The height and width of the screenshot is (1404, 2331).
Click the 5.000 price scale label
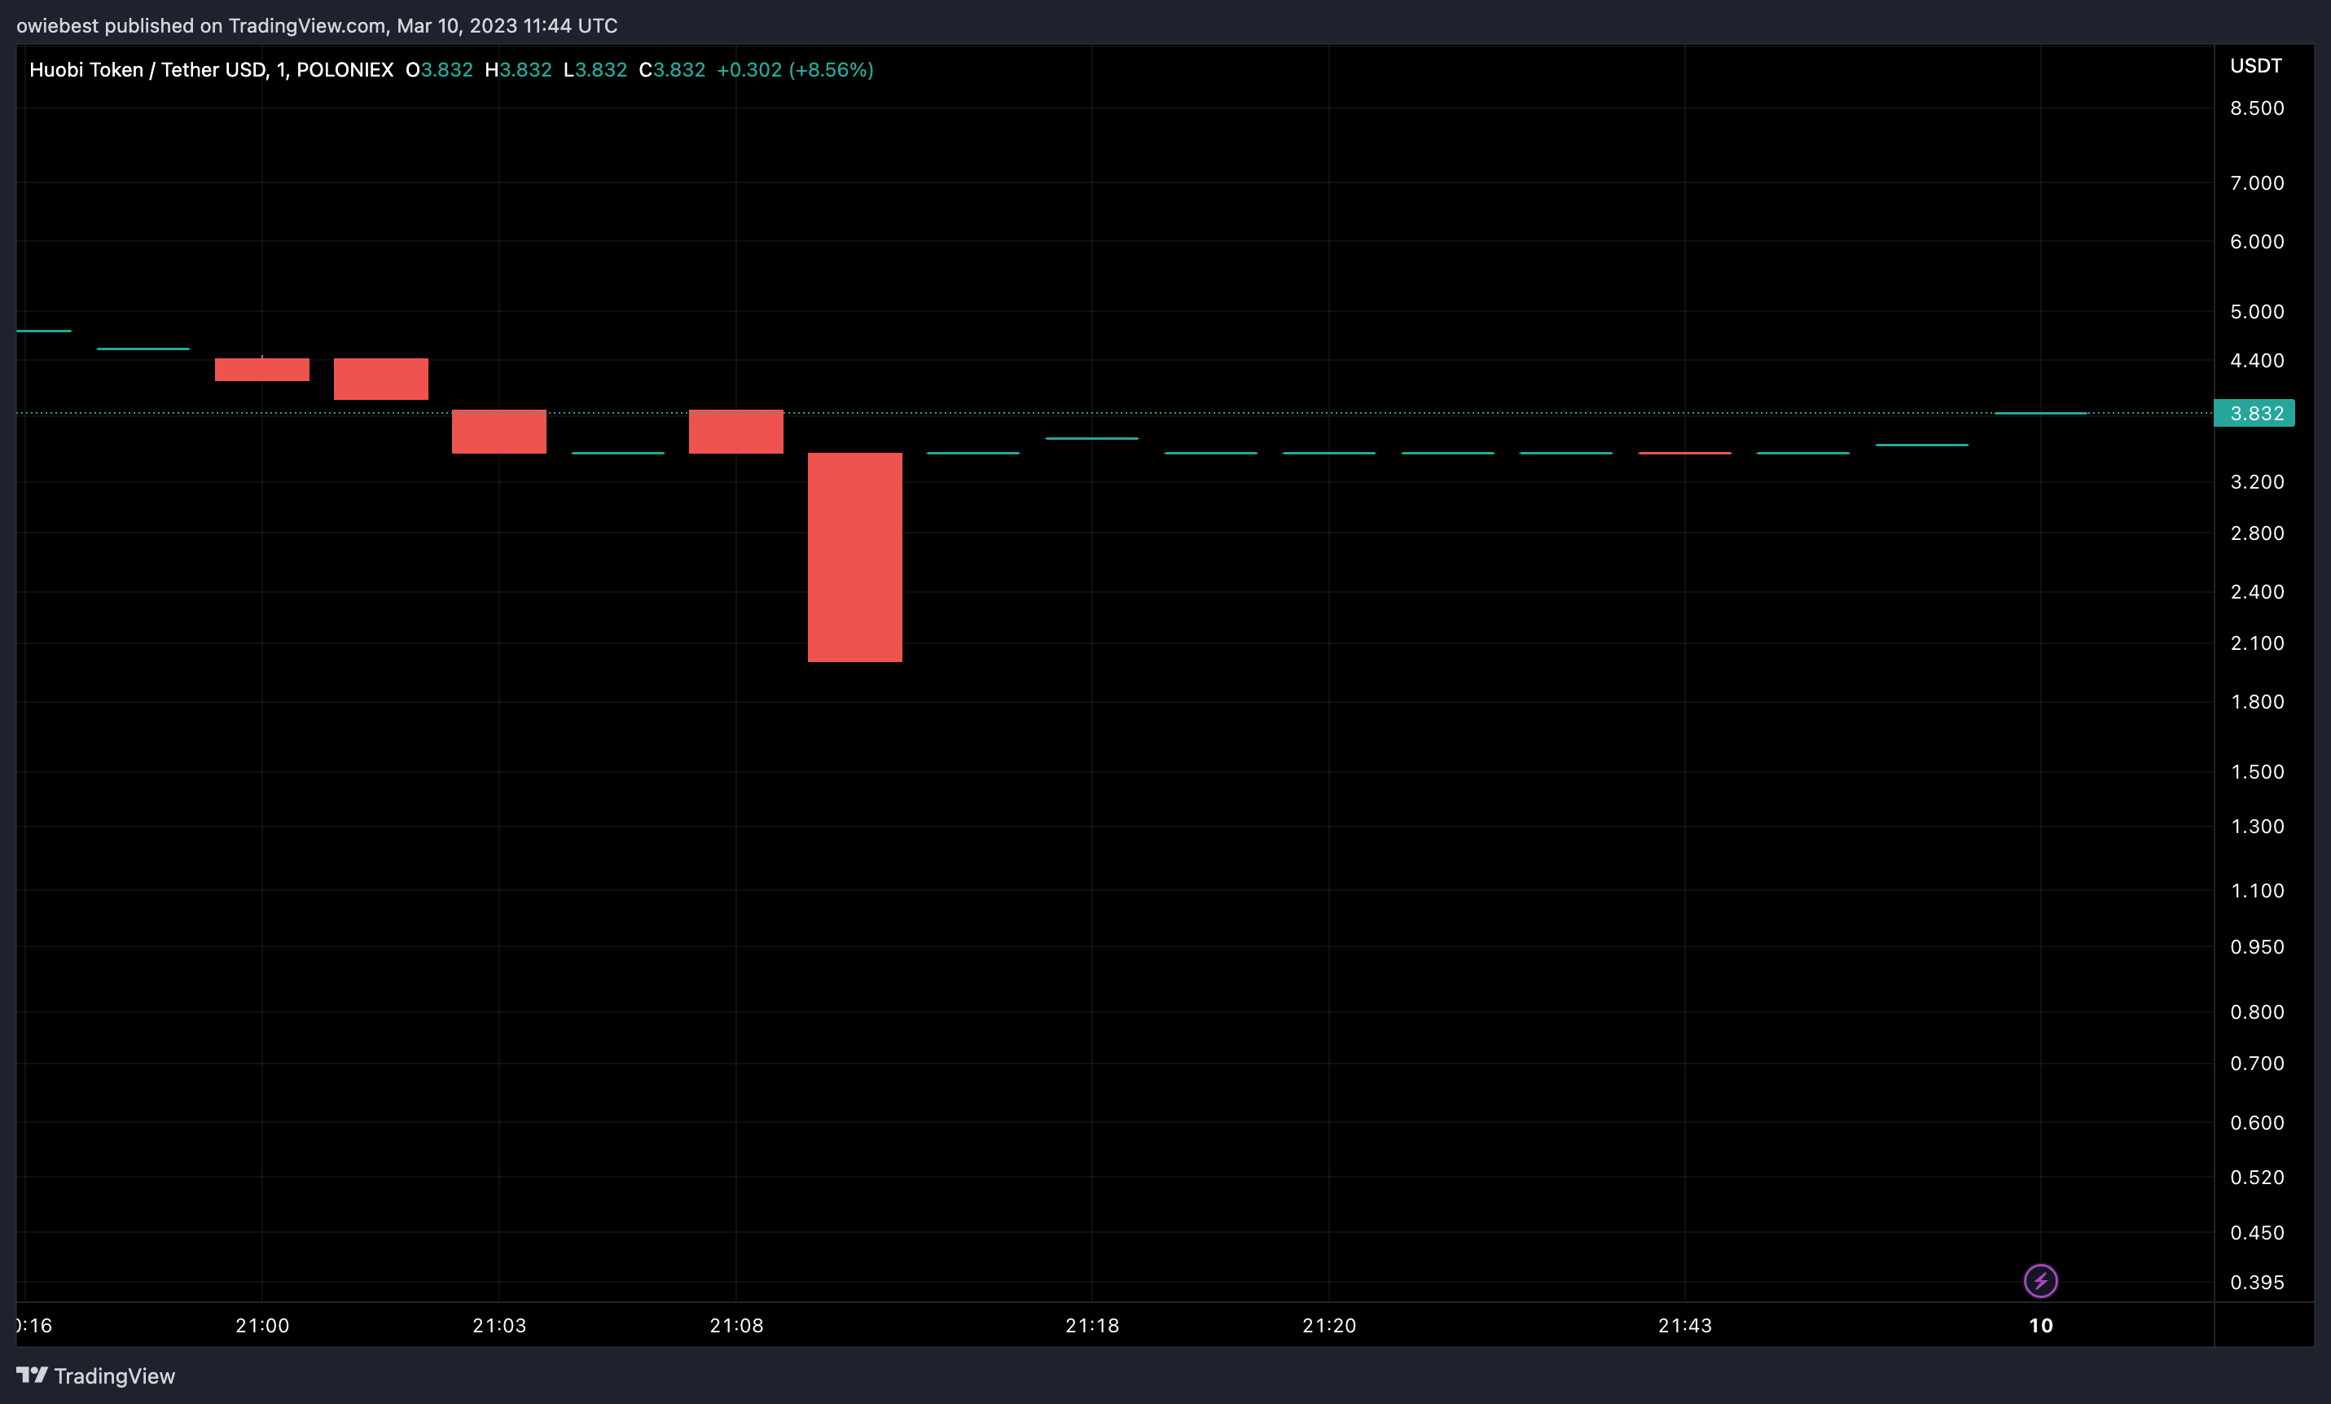(2257, 311)
